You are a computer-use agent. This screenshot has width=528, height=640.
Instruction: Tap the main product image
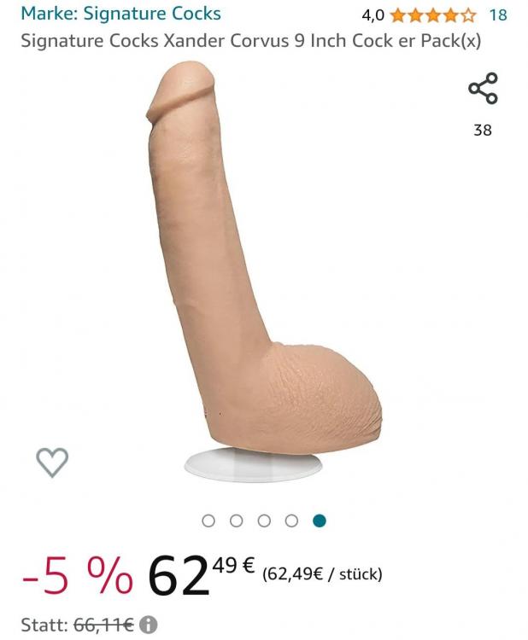click(264, 271)
